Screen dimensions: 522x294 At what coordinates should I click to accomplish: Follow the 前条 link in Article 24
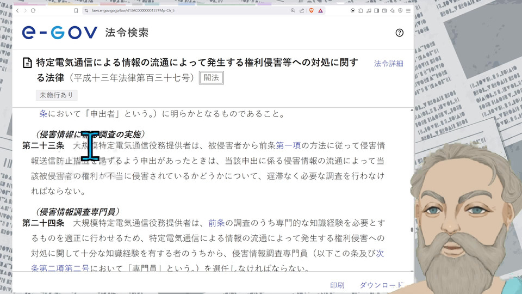click(x=217, y=223)
